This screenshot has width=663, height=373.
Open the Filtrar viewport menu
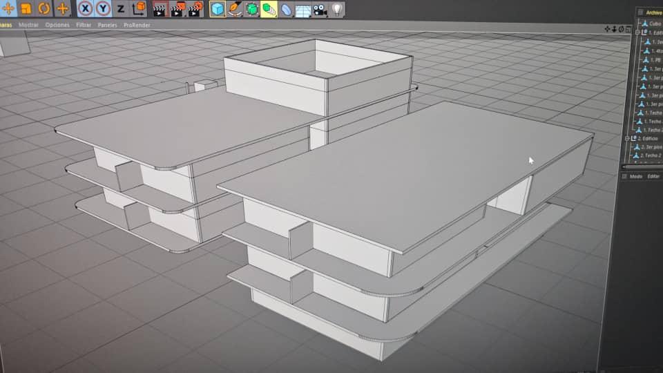click(x=84, y=25)
